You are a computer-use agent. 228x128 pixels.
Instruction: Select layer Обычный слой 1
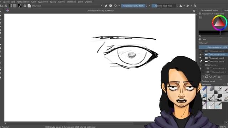coord(217,72)
